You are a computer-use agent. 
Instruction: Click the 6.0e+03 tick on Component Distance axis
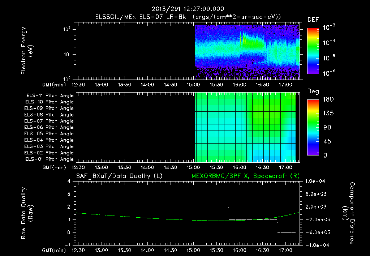pyautogui.click(x=316, y=194)
